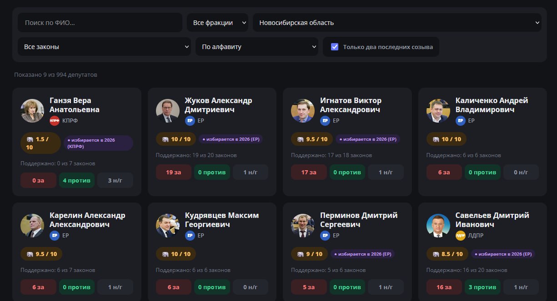Screen dimensions: 557x301
Task: Click Жуков's '19 за' vote button
Action: click(x=174, y=172)
